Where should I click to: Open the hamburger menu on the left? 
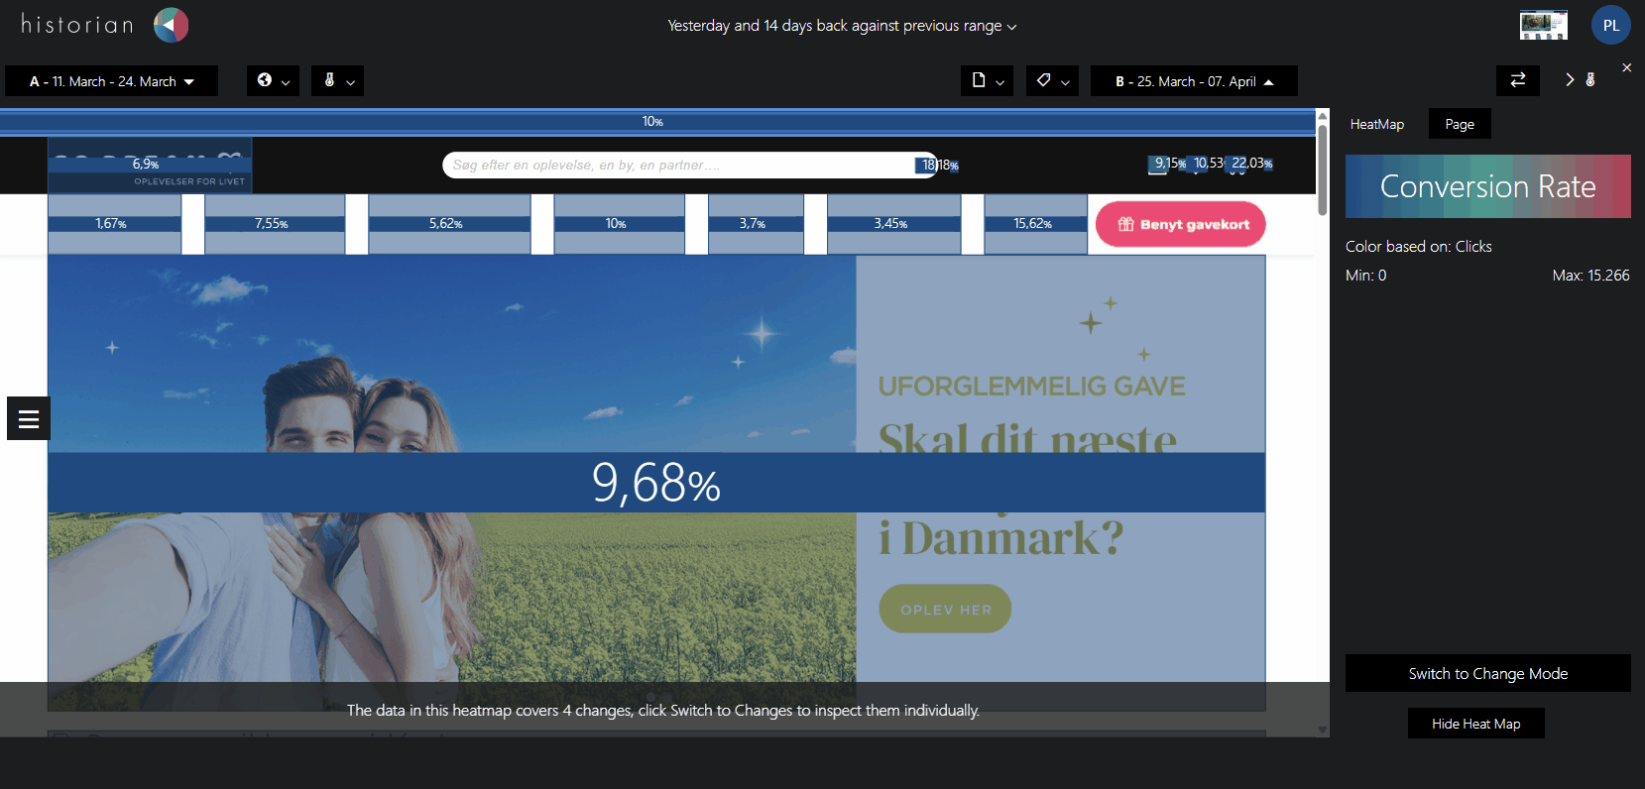(29, 419)
